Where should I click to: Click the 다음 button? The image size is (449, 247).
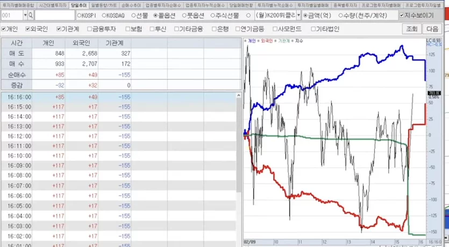point(432,29)
